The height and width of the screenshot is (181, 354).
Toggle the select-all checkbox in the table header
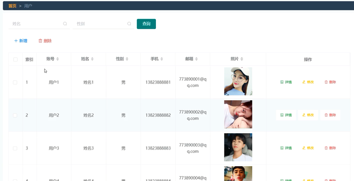point(16,60)
